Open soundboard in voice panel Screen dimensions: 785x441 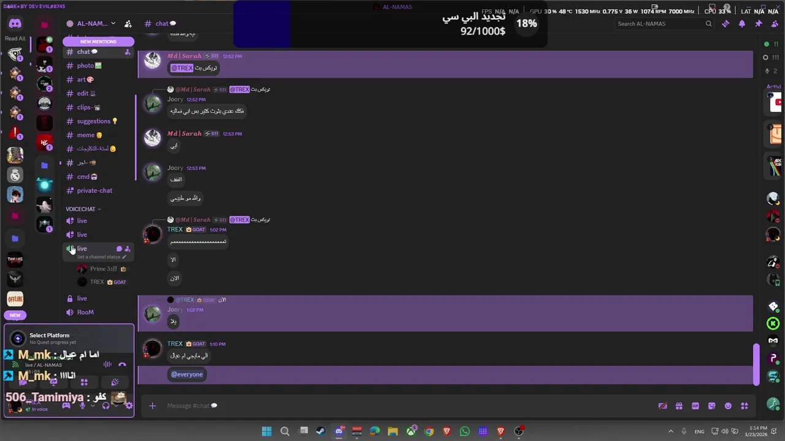pos(115,382)
